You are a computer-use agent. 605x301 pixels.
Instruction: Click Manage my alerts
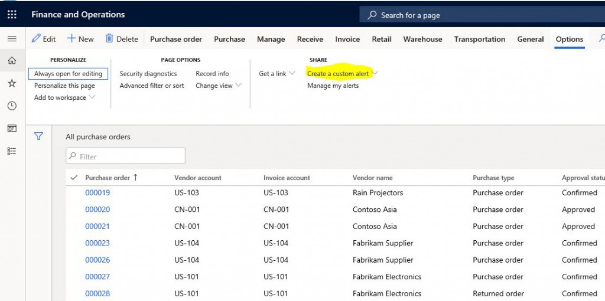pos(333,86)
